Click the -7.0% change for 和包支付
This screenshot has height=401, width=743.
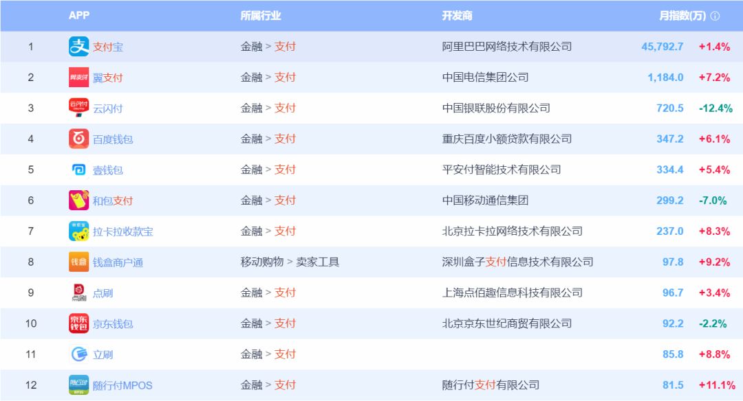(x=713, y=200)
